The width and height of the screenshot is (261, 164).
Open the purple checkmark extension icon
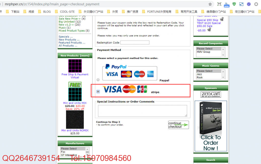click(249, 4)
